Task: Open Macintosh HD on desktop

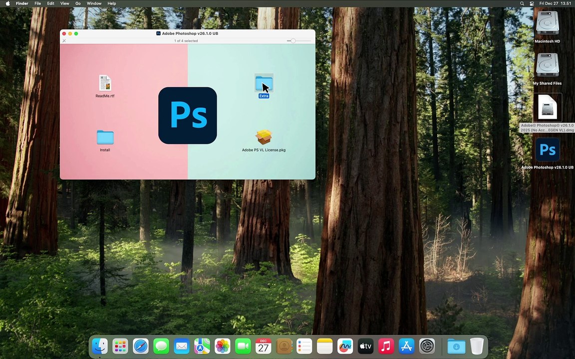Action: coord(547,23)
